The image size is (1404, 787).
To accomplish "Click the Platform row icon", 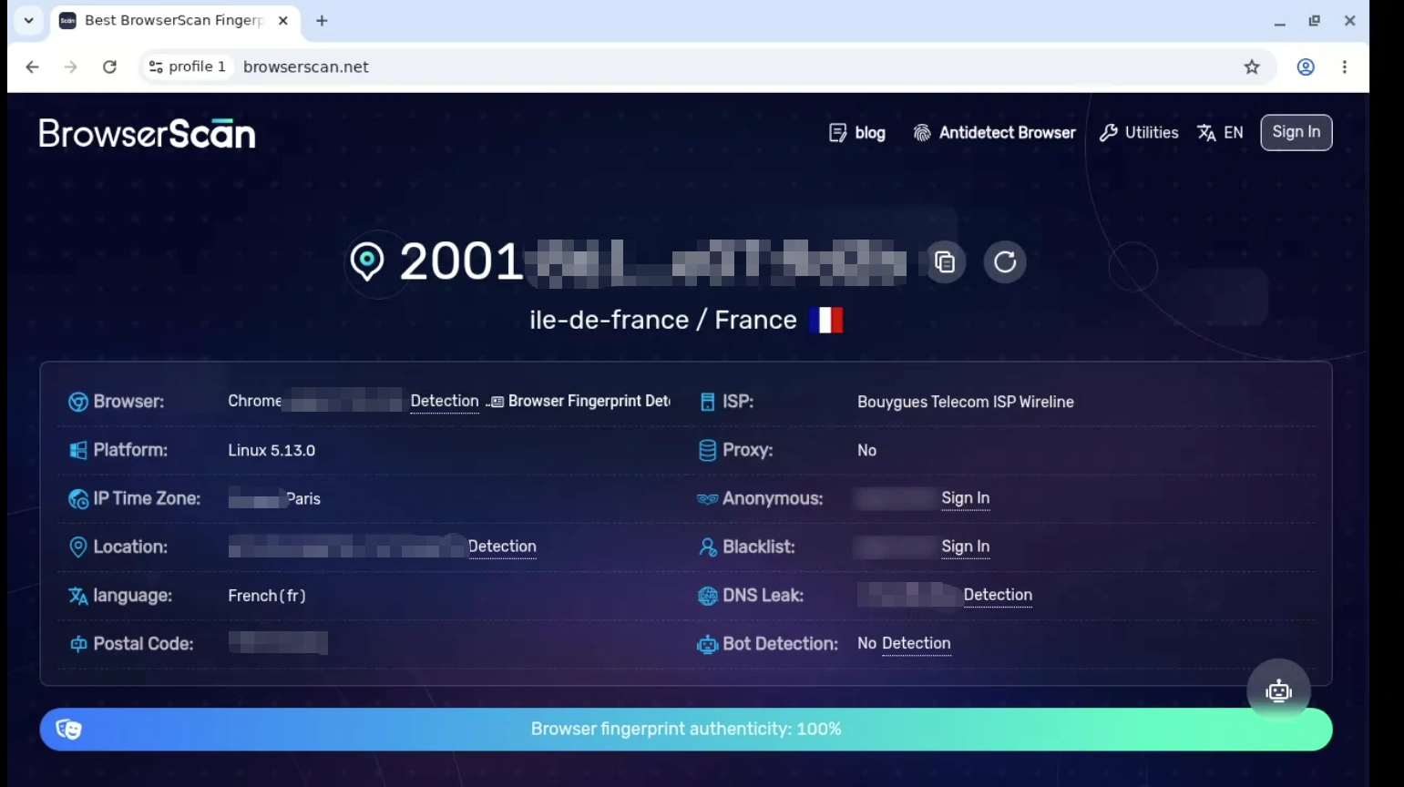I will (x=78, y=450).
